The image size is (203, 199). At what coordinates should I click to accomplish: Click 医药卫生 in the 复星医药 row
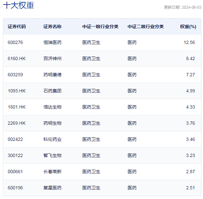[91, 188]
